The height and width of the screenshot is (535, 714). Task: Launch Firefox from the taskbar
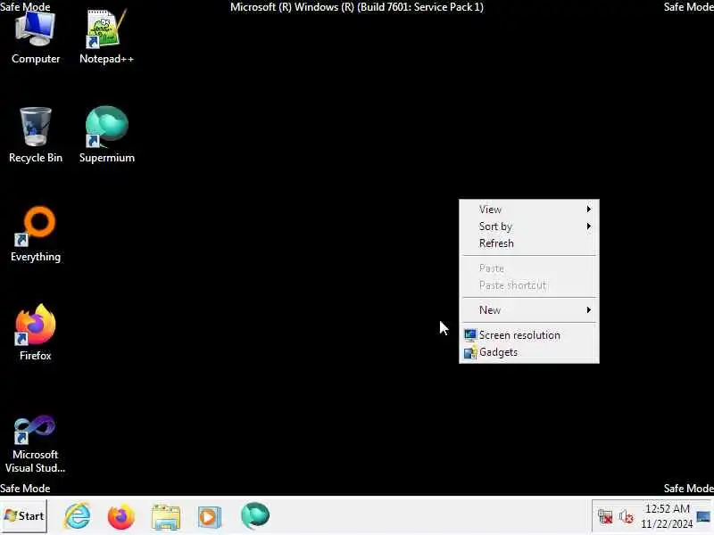[121, 516]
